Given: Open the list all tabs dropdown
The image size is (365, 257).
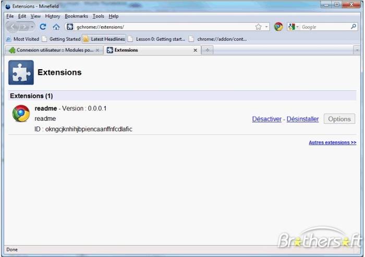Looking at the screenshot, I should click(x=357, y=50).
